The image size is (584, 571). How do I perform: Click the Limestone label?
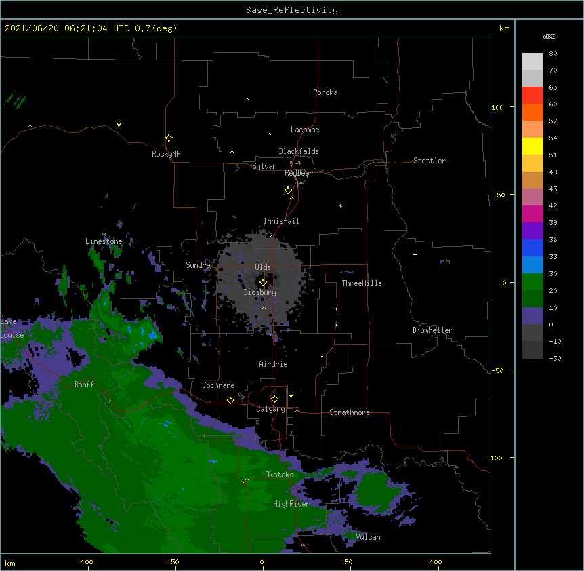(104, 241)
